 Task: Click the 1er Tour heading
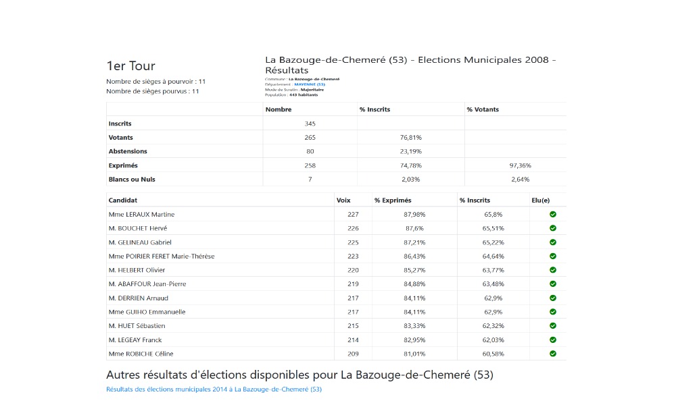[x=131, y=66]
